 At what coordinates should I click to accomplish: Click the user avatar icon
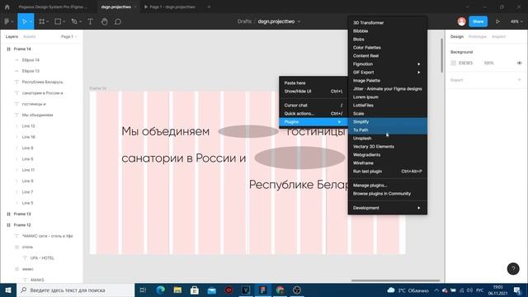(x=462, y=21)
